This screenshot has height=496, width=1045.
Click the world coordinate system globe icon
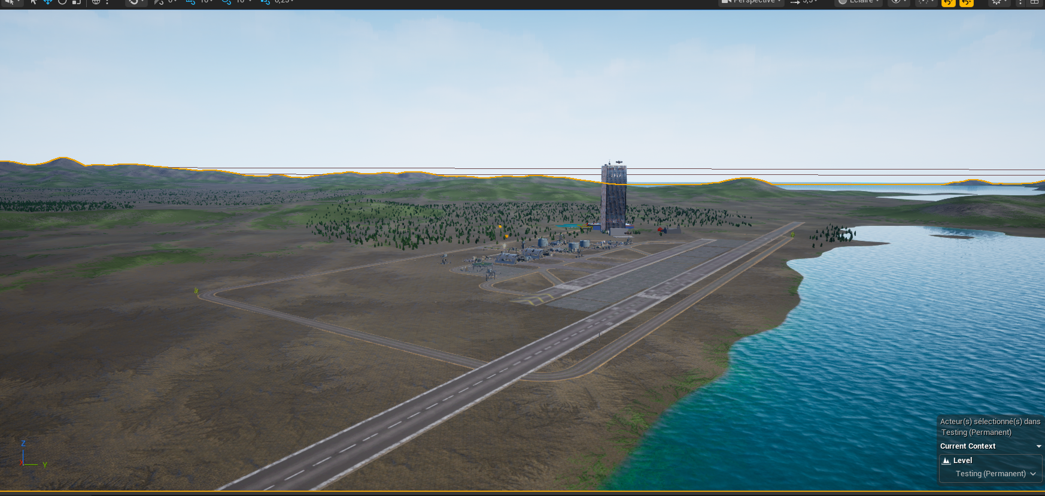click(x=96, y=2)
